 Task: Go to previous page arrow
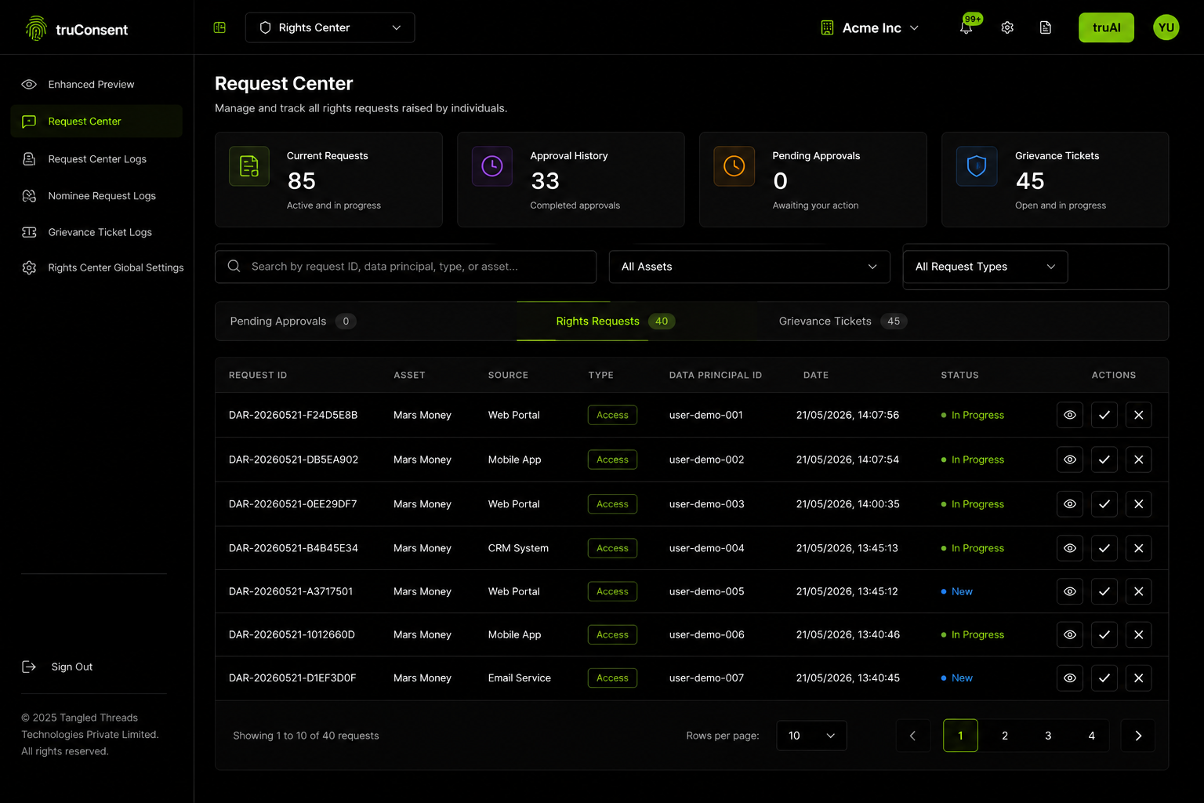tap(913, 736)
